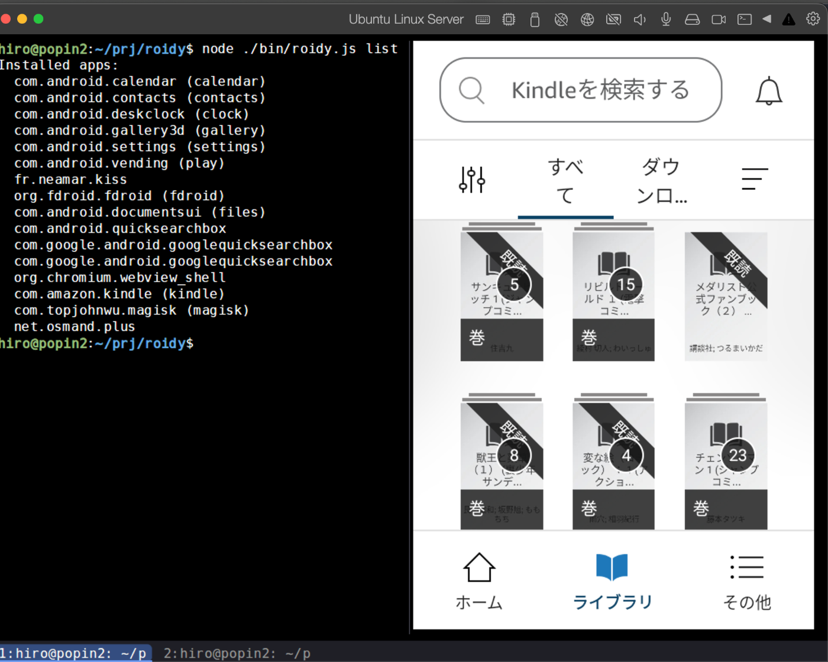Click the 'org.fdroid.fdroid (fdroid)' terminal line
The width and height of the screenshot is (828, 662).
[x=119, y=196]
